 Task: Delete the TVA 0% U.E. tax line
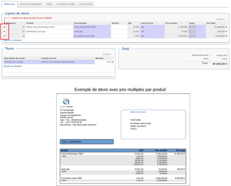[113, 62]
